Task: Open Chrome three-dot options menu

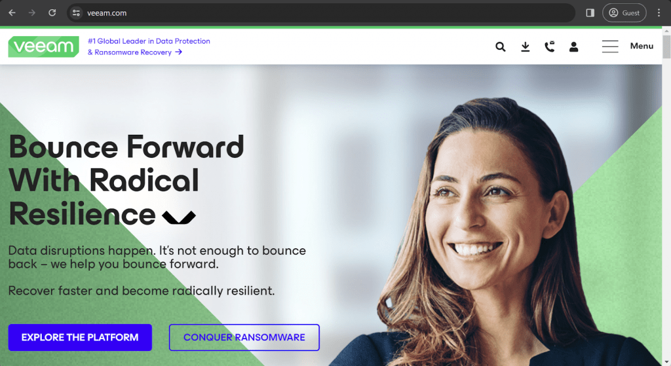Action: [659, 13]
